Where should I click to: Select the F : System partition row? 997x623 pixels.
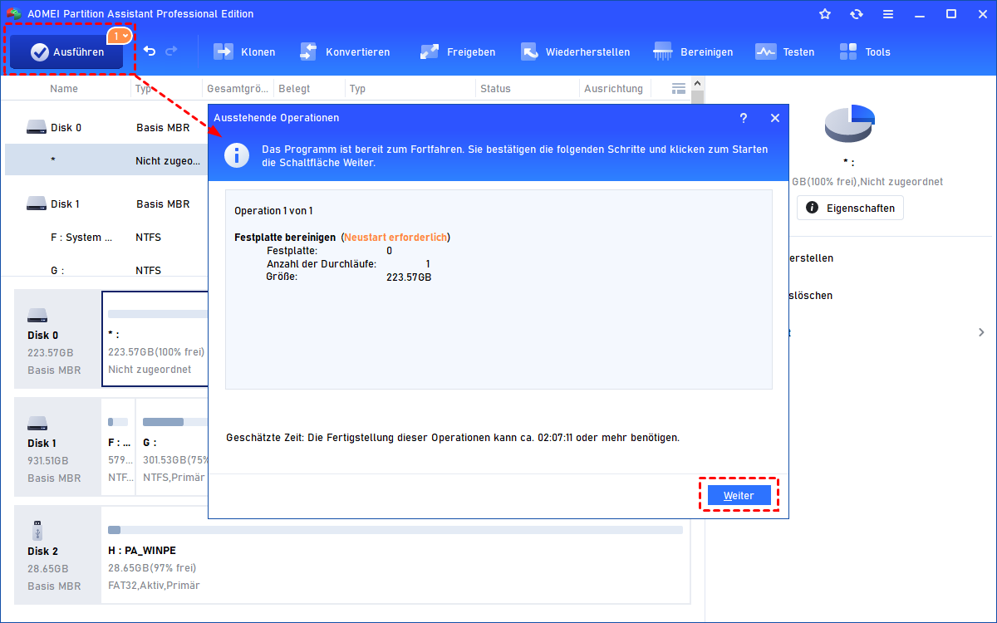pos(106,237)
